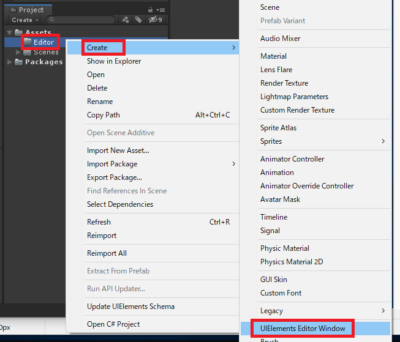400x342 pixels.
Task: Expand the Scenes folder arrow
Action: 18,52
